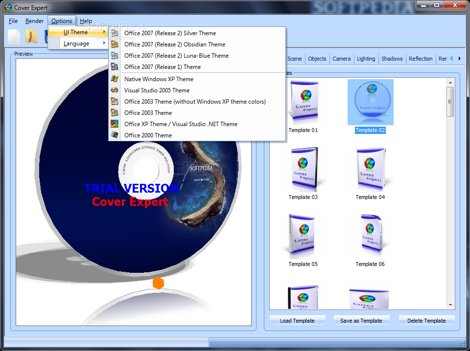This screenshot has height=351, width=470.
Task: Click the Office 2000 Theme icon
Action: pyautogui.click(x=115, y=135)
